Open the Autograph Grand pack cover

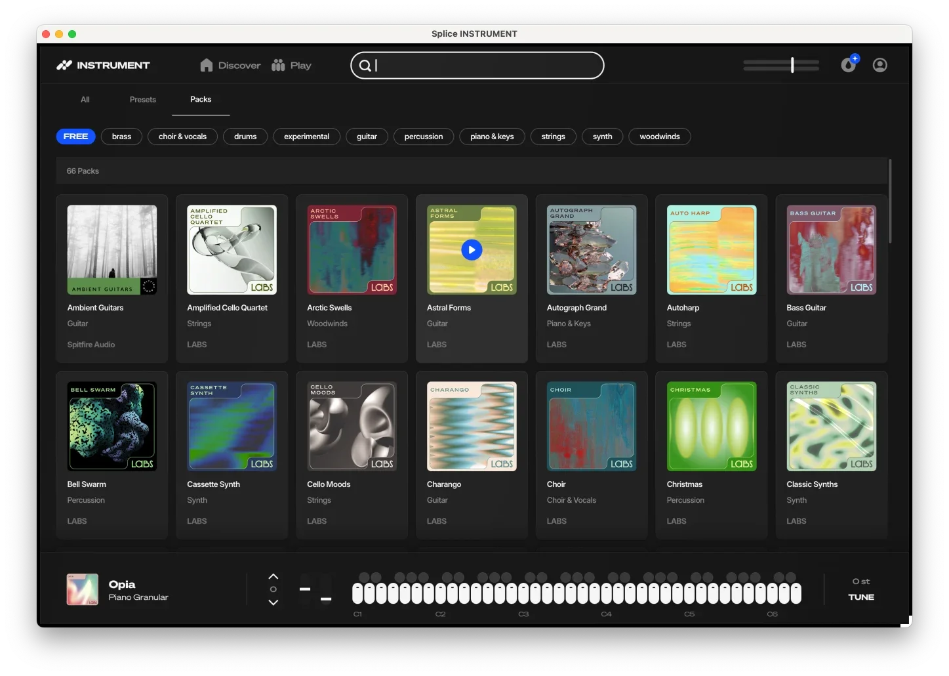(592, 250)
